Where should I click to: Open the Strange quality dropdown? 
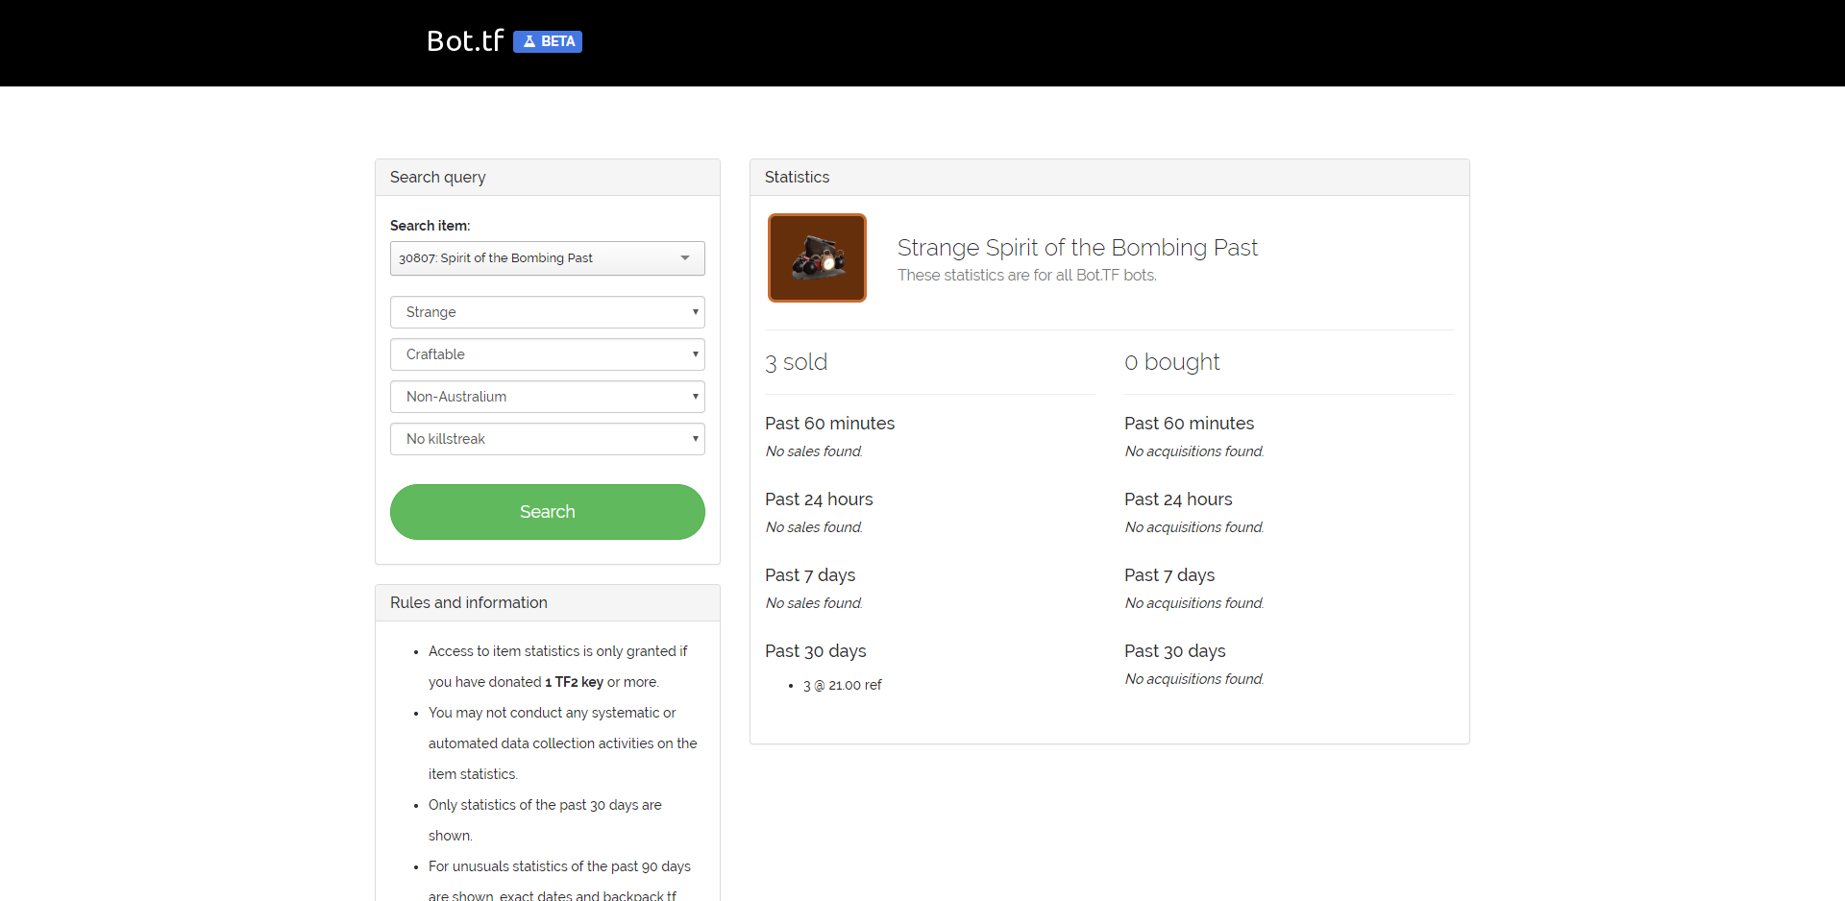(548, 312)
